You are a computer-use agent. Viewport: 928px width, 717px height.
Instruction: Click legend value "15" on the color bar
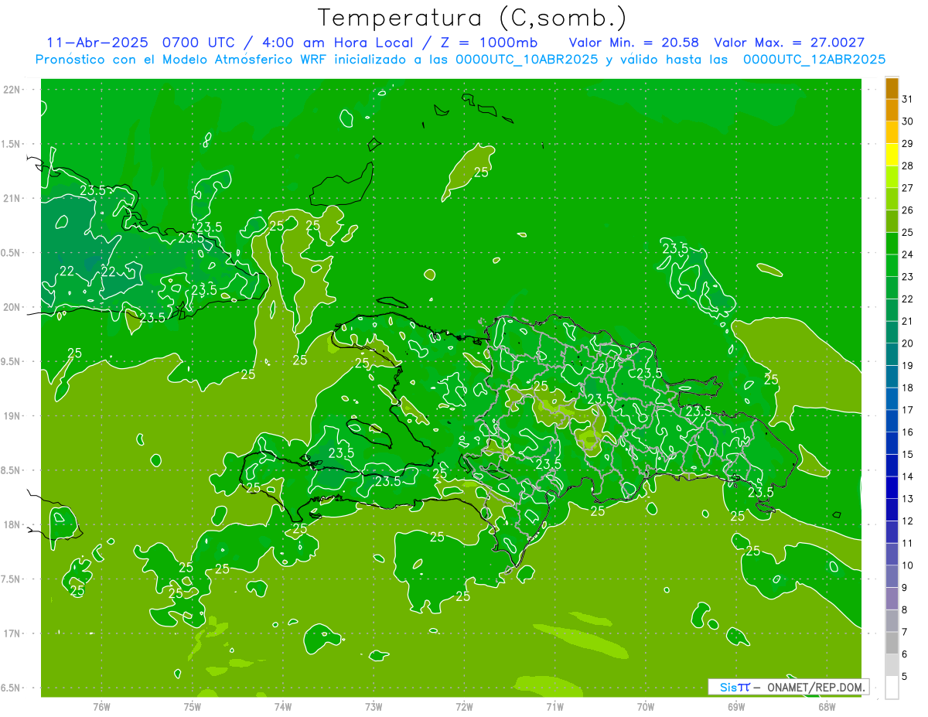[x=907, y=454]
